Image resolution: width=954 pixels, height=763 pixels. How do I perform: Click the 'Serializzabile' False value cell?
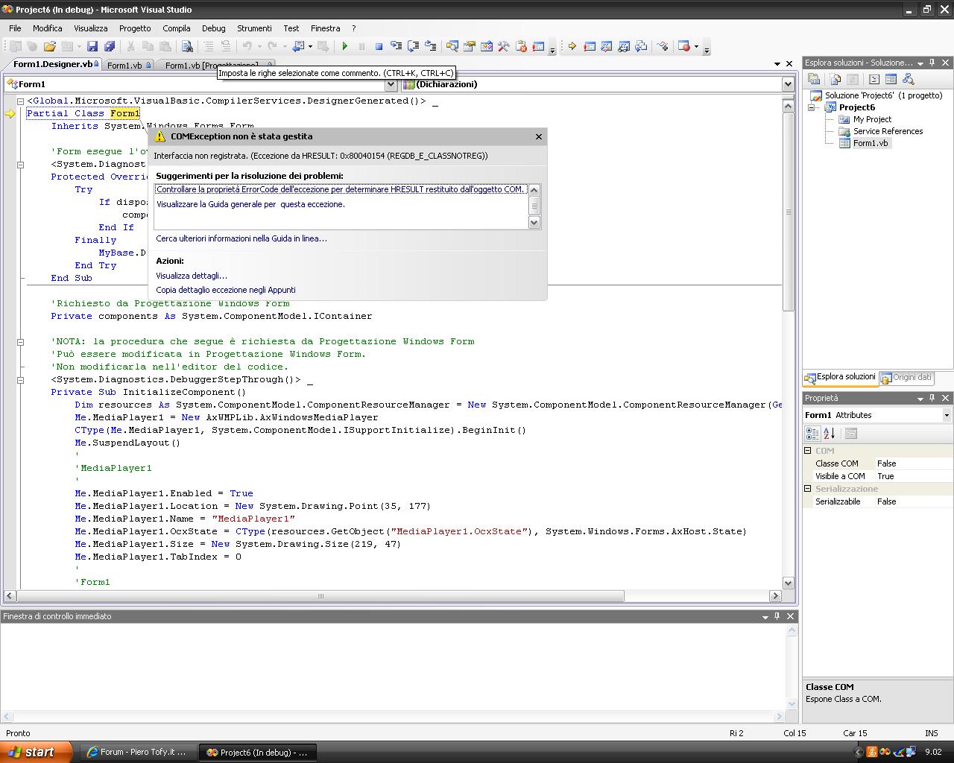click(x=914, y=501)
